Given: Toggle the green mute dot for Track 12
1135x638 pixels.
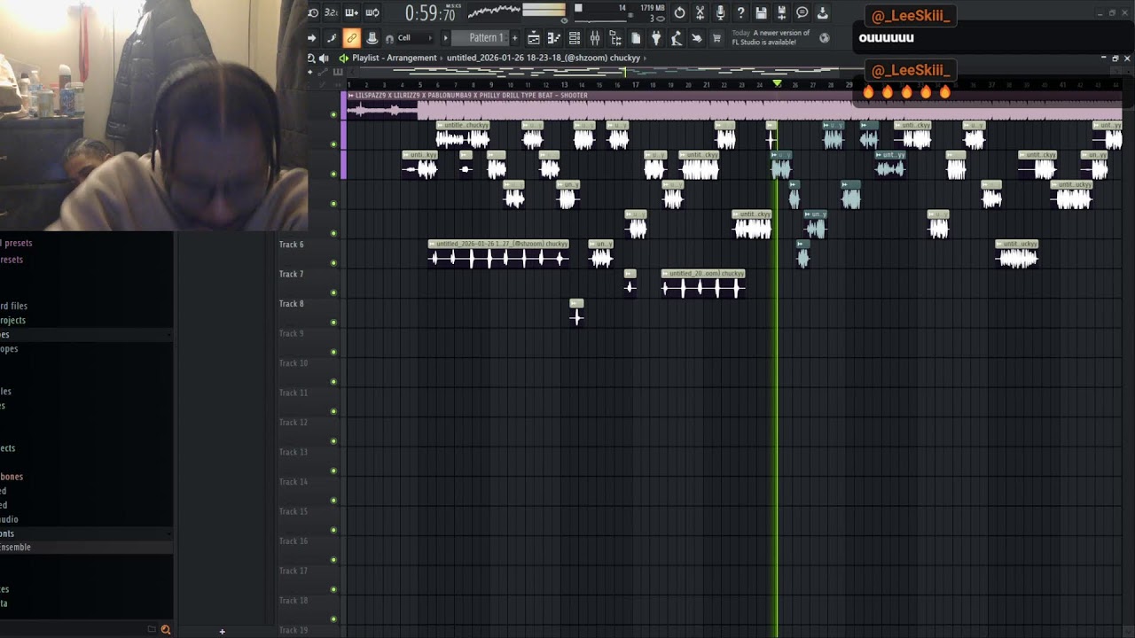Looking at the screenshot, I should [x=333, y=441].
